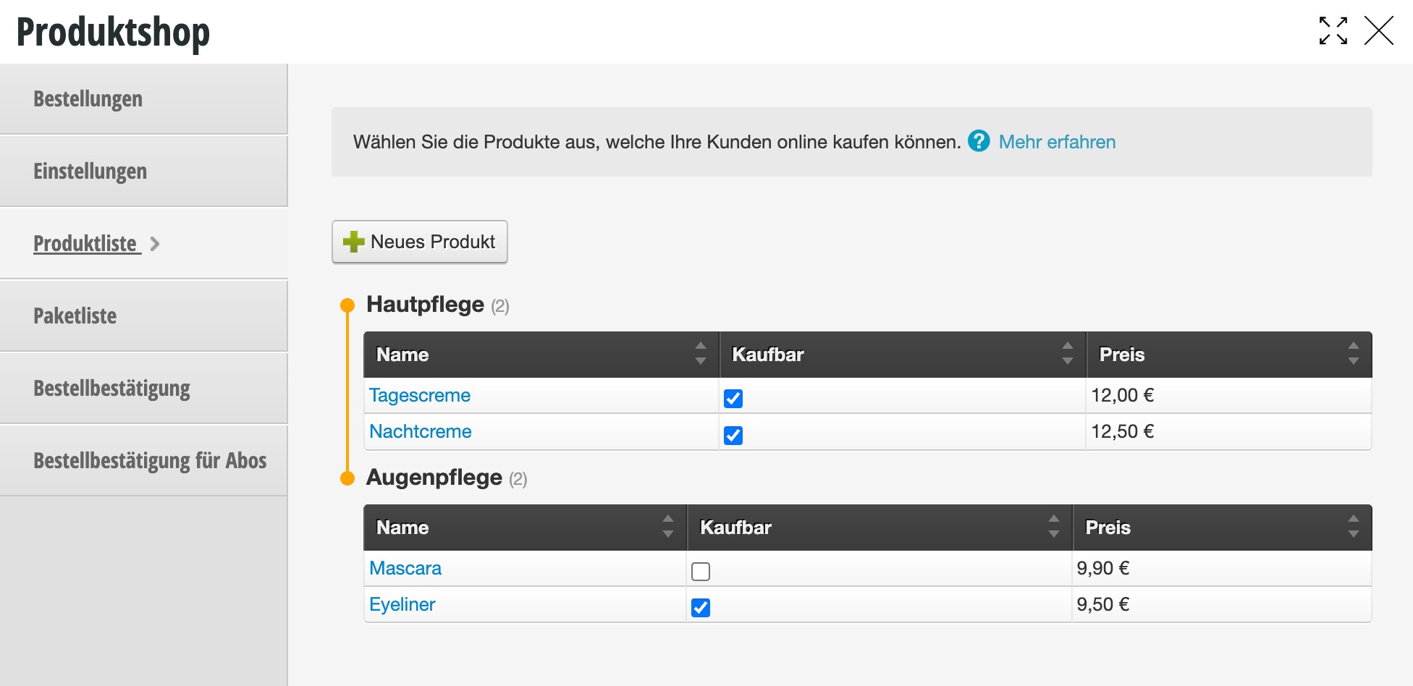Click the Neues Produkt button

[x=420, y=242]
